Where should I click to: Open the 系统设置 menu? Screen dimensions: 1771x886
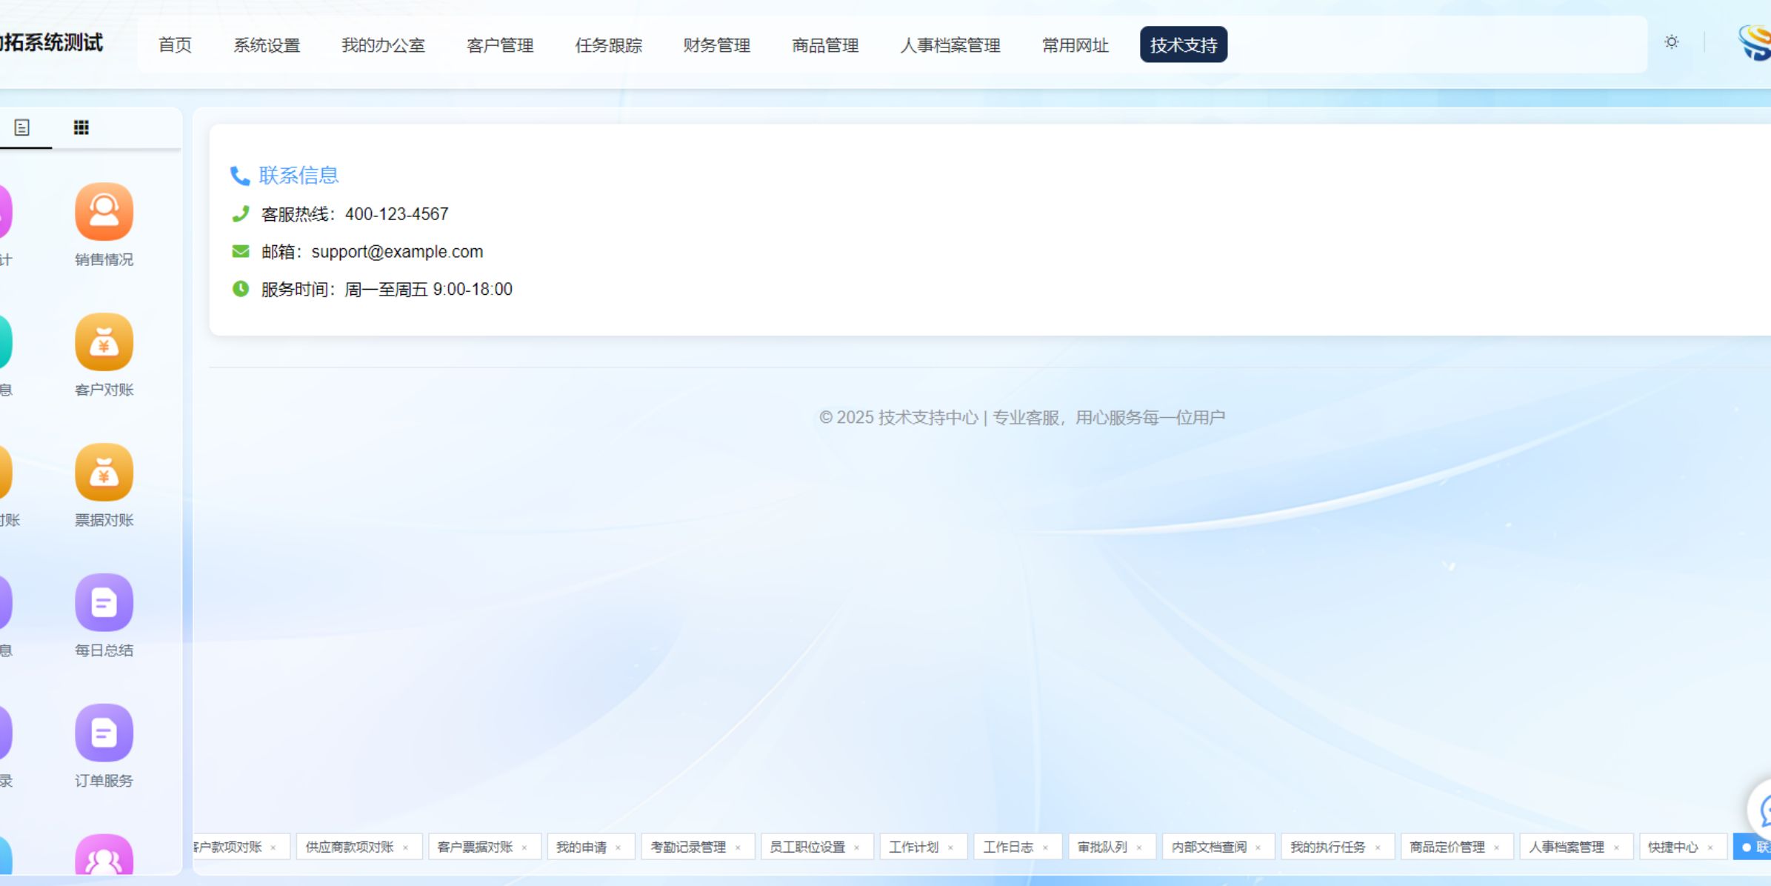tap(267, 45)
